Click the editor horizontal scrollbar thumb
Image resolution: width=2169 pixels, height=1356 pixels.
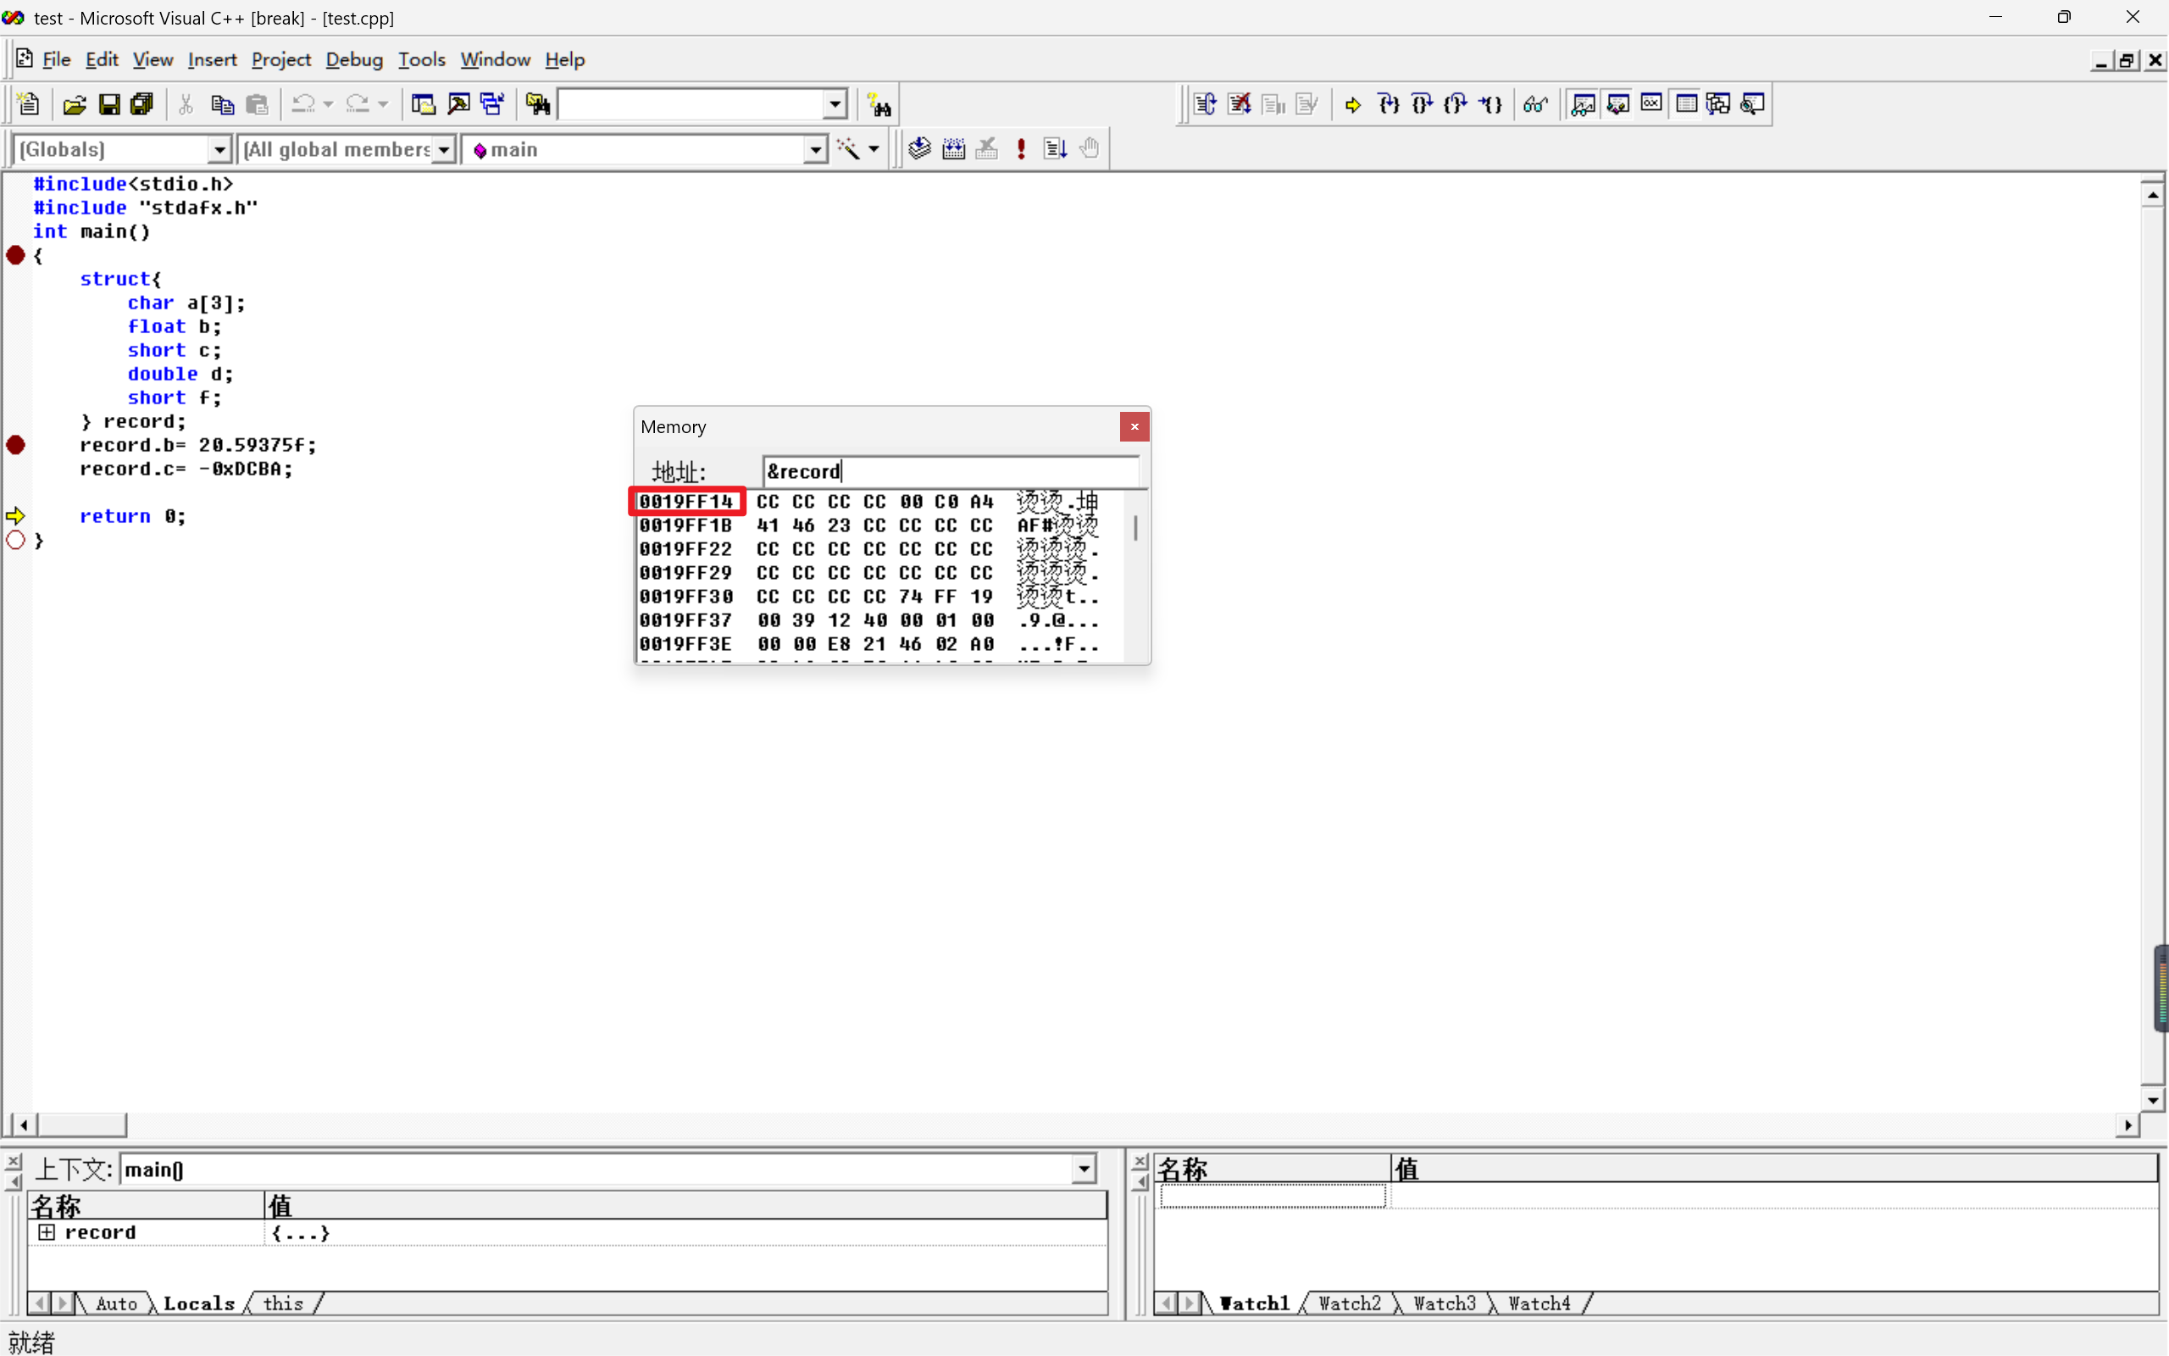pos(81,1125)
